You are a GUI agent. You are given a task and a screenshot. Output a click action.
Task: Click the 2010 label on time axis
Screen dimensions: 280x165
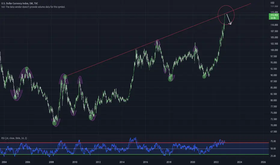point(75,162)
